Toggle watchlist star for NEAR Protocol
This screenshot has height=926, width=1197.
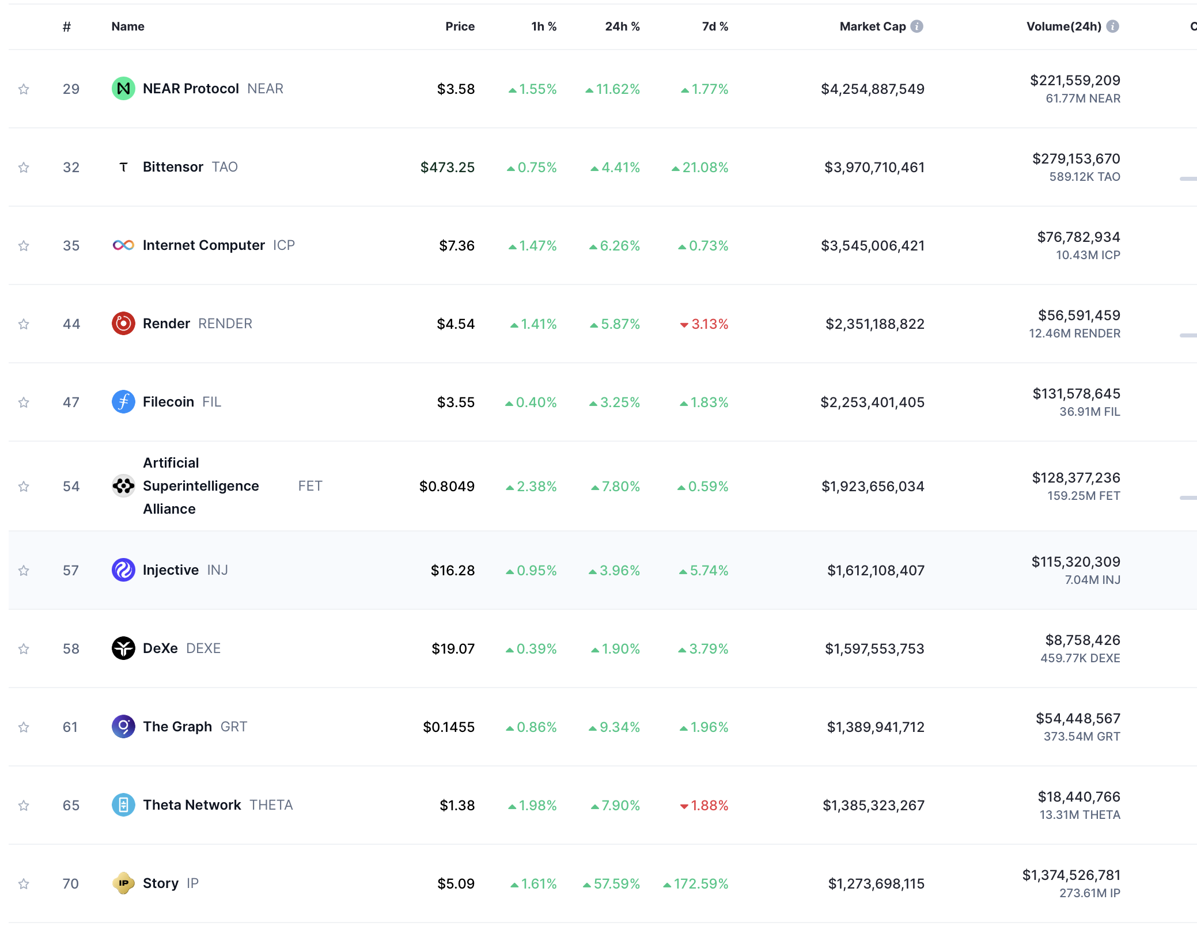point(24,89)
